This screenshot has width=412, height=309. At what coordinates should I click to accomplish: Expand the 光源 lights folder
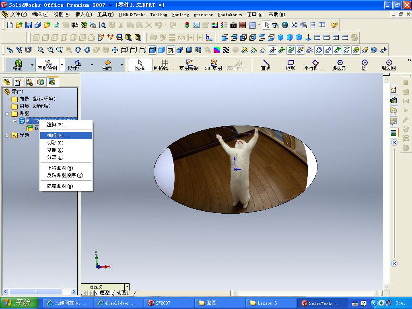[x=7, y=136]
